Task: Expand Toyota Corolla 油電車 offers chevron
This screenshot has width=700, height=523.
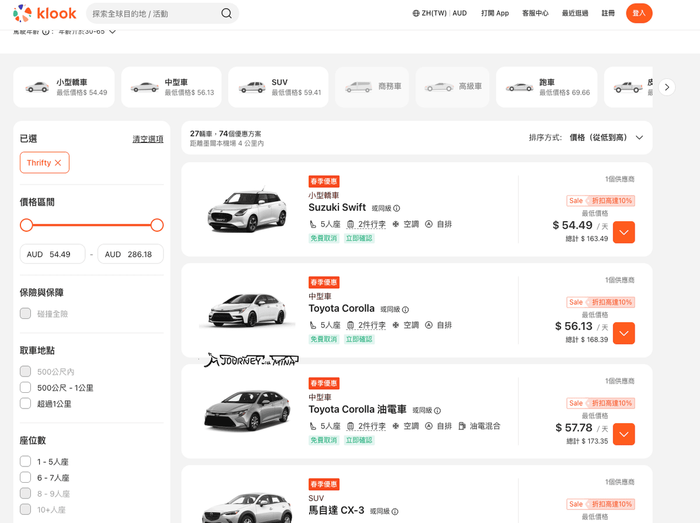Action: (x=624, y=434)
